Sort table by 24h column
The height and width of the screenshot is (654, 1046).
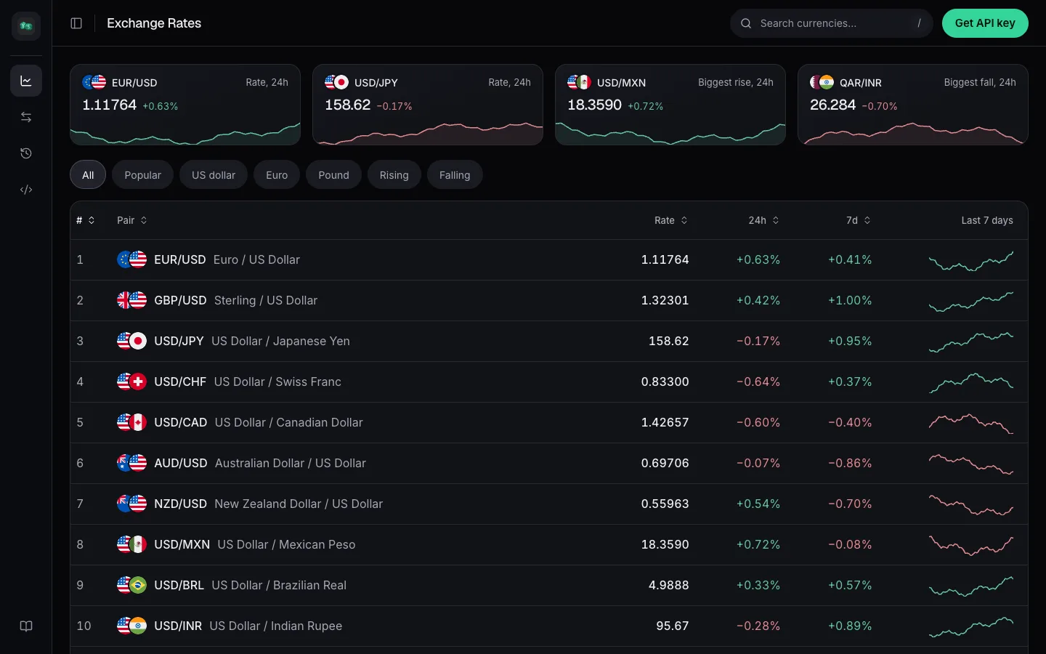coord(764,220)
